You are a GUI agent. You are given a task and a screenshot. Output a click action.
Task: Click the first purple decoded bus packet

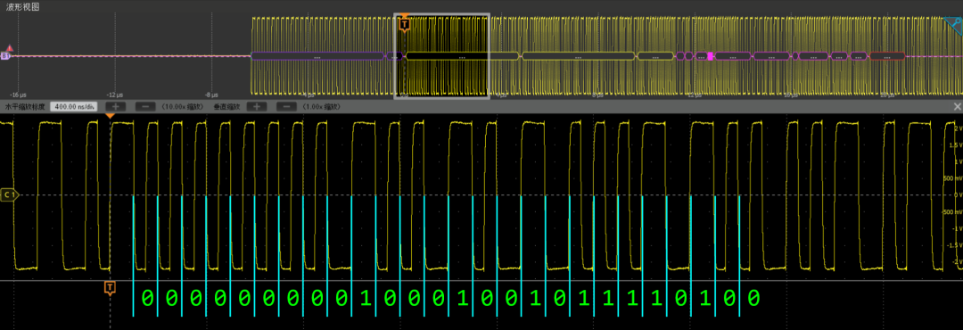(317, 56)
